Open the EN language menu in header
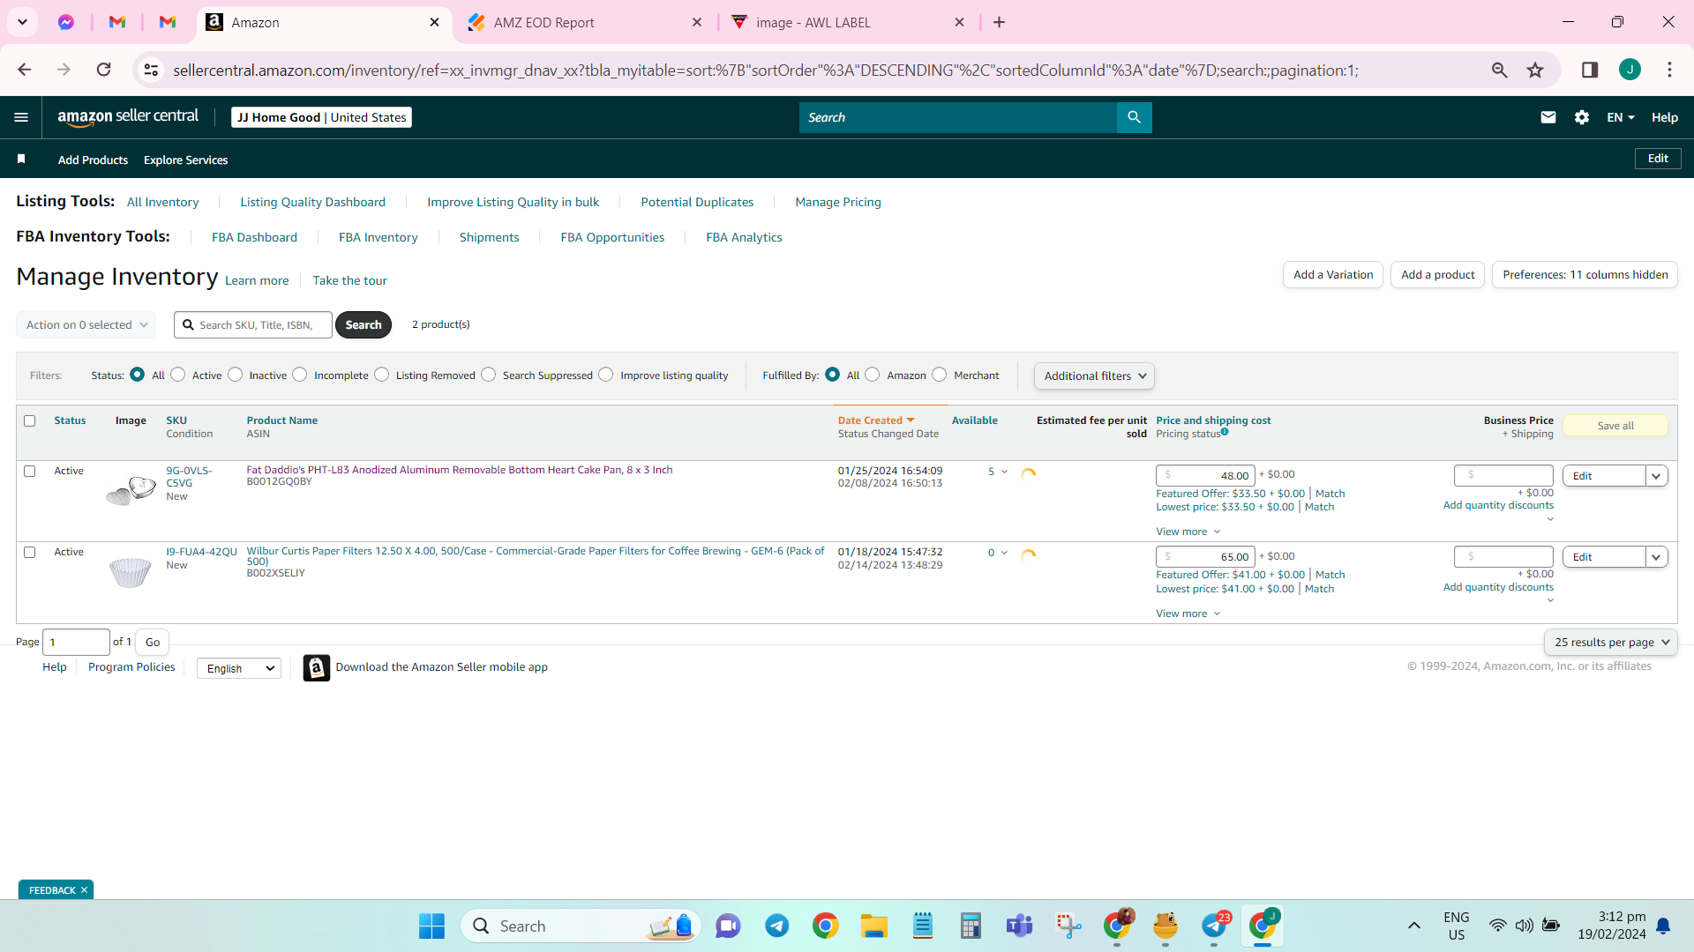The image size is (1694, 952). click(1620, 117)
